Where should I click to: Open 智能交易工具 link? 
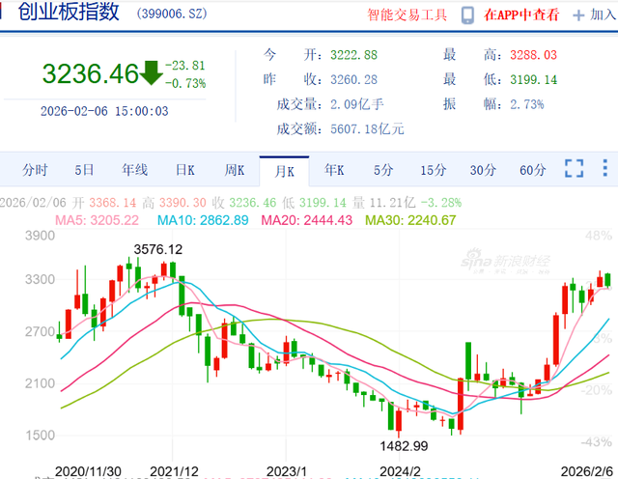pyautogui.click(x=407, y=15)
